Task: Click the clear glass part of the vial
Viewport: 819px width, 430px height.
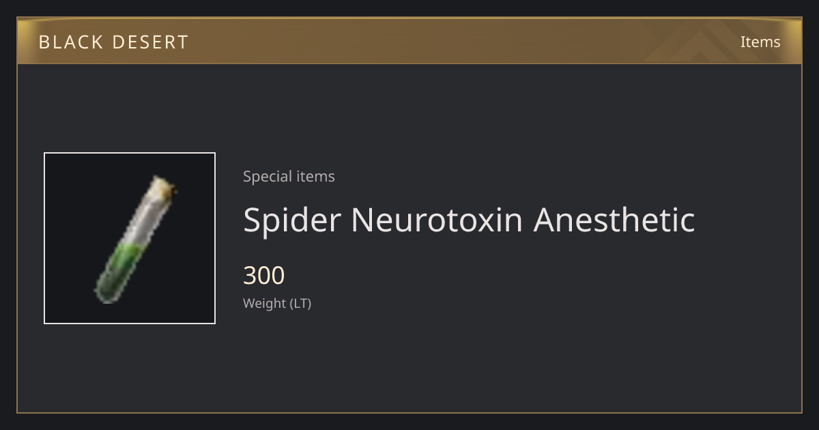Action: 147,218
